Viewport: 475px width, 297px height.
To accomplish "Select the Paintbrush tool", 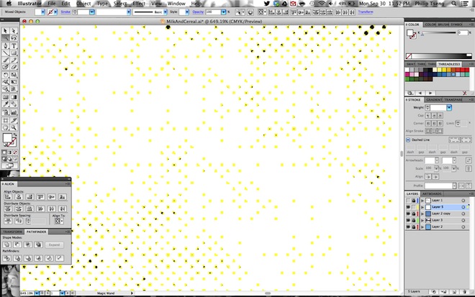I will (6, 60).
